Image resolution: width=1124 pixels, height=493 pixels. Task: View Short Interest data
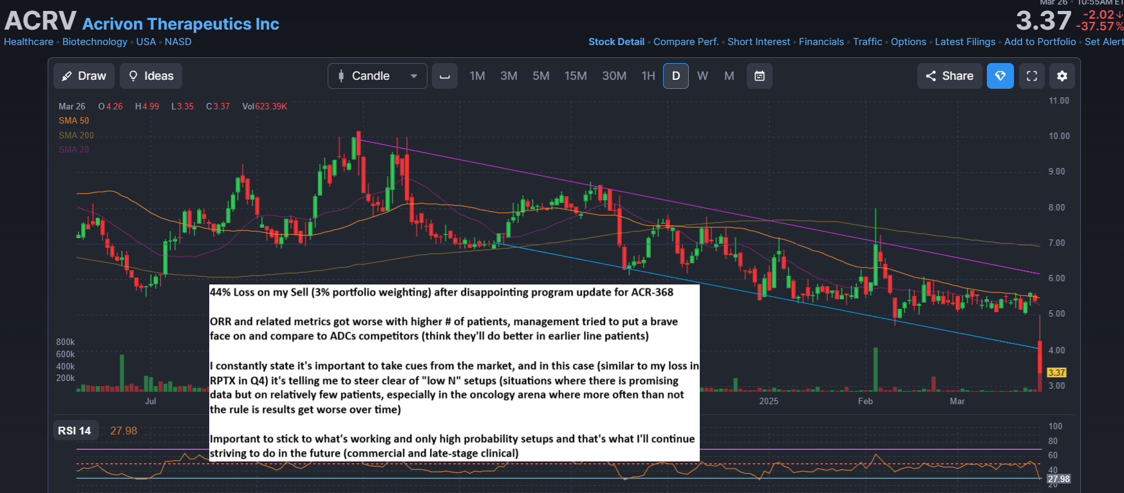click(758, 42)
